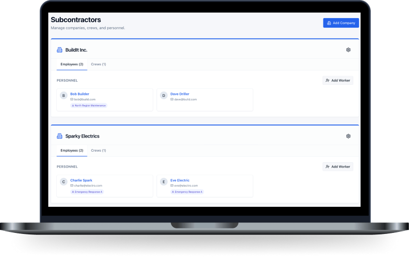Click the Sparky Electrics company name

click(83, 136)
